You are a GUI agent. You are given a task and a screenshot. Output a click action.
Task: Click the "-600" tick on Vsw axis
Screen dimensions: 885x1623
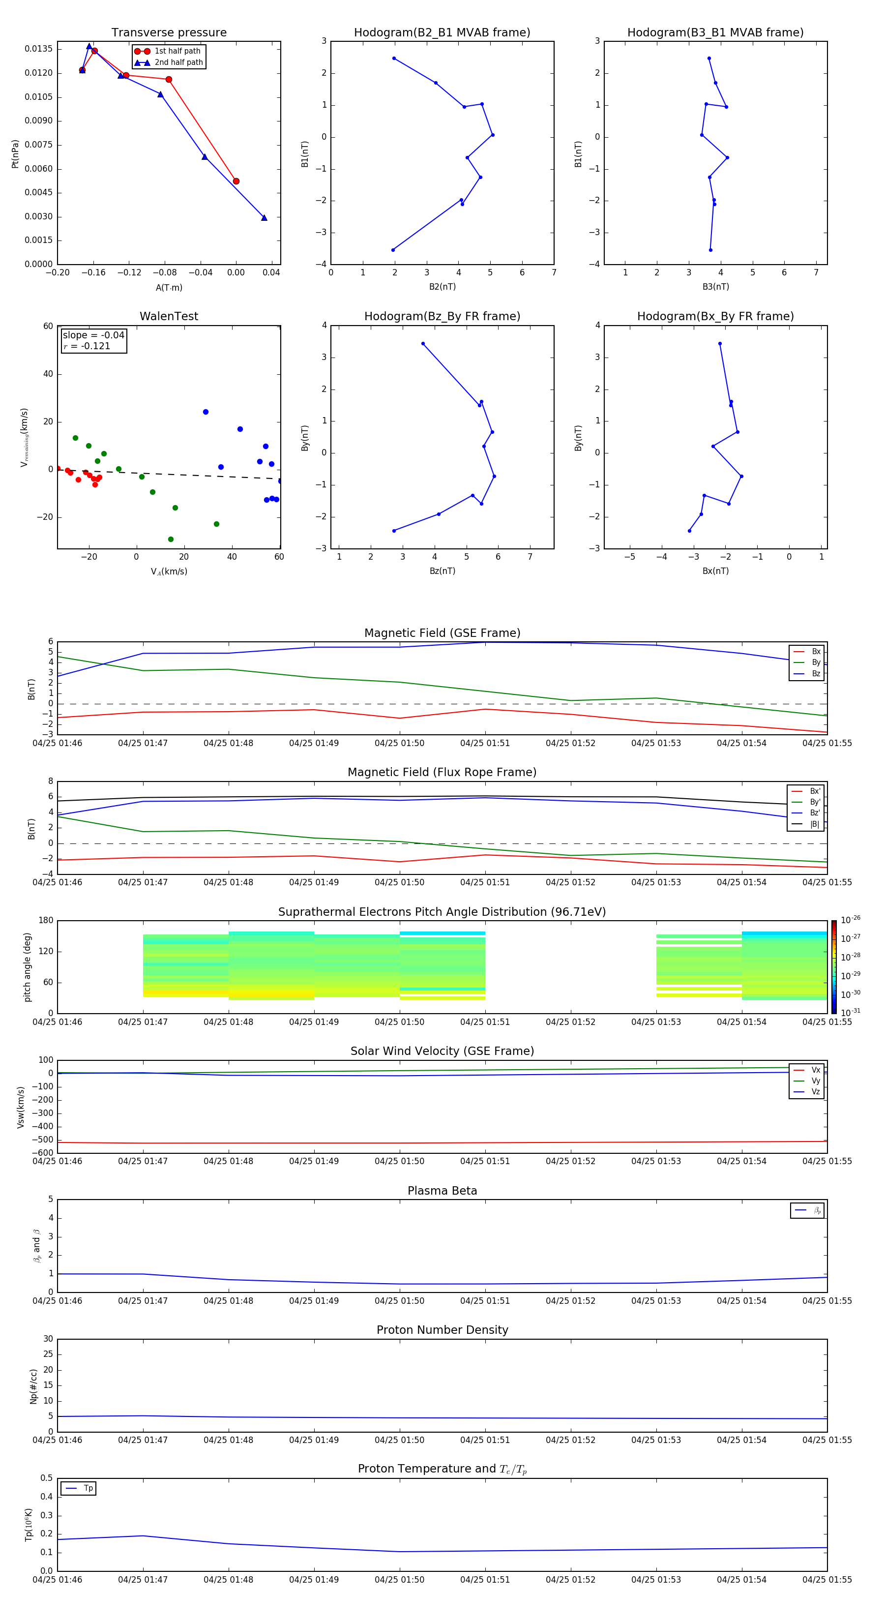[x=42, y=1153]
